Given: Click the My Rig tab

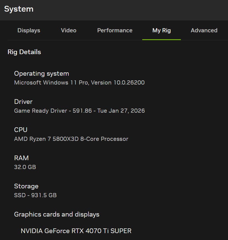Looking at the screenshot, I should point(162,30).
